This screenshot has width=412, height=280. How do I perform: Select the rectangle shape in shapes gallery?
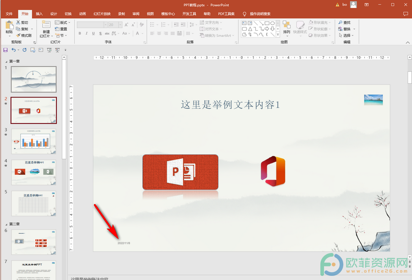pyautogui.click(x=267, y=23)
